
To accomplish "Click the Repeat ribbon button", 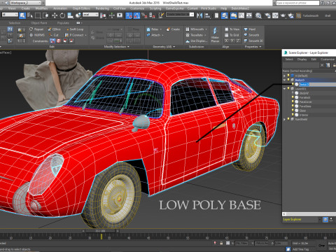I will pyautogui.click(x=36, y=29).
